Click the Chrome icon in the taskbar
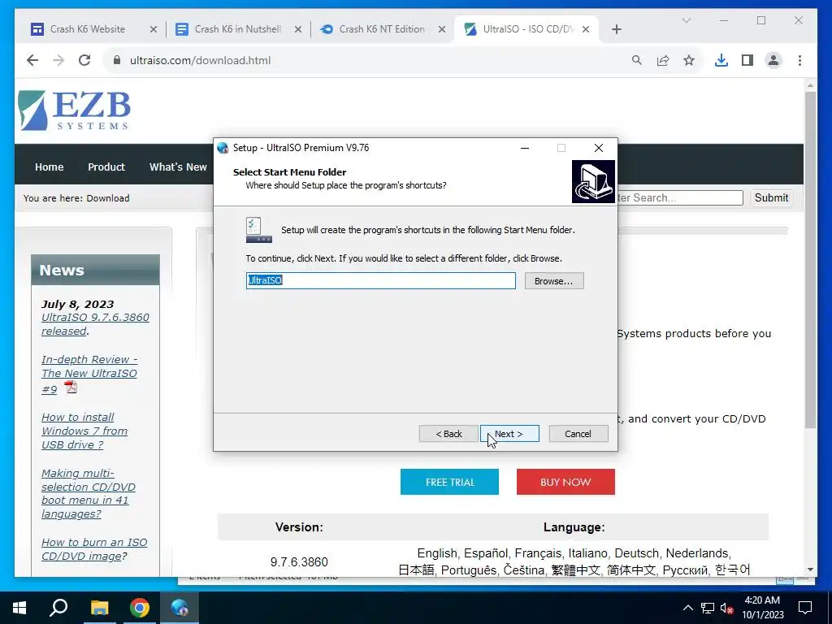Image resolution: width=832 pixels, height=624 pixels. [x=140, y=608]
